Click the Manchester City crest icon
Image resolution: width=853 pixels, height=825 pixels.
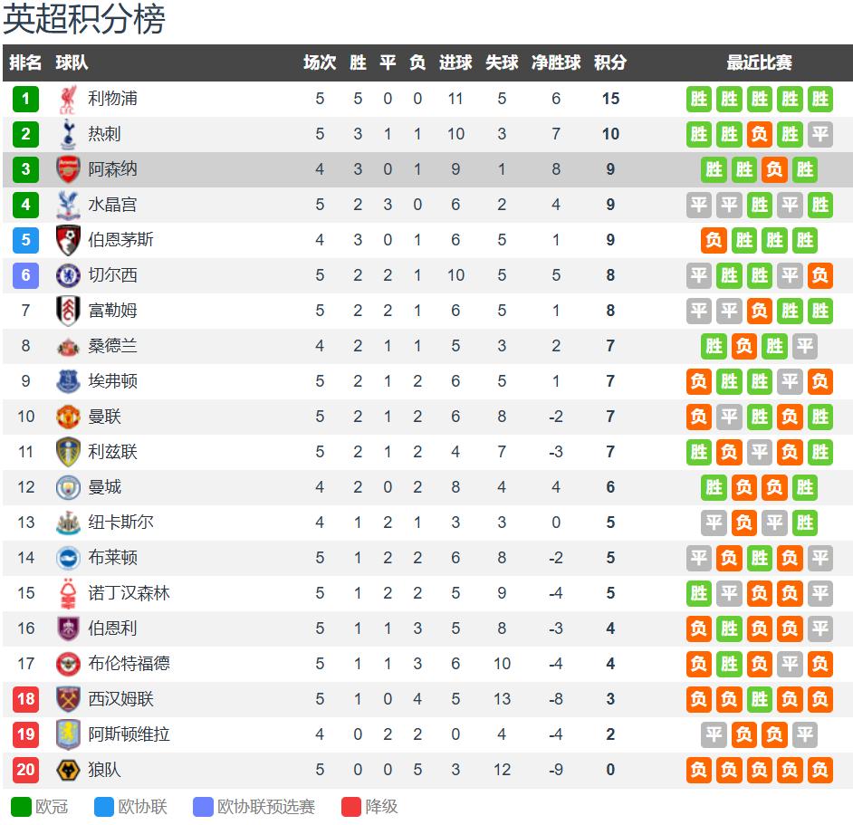coord(68,487)
